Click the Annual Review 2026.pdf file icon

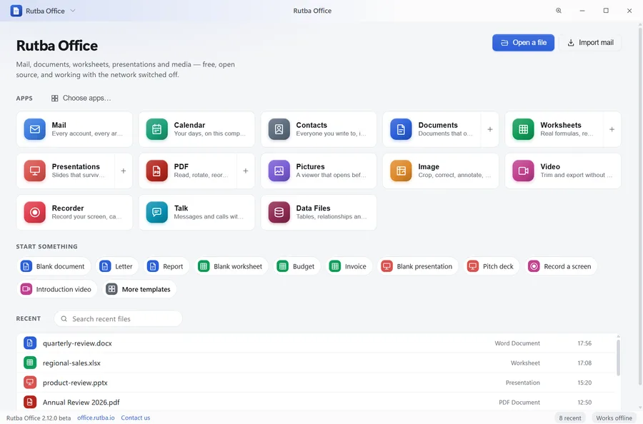[30, 402]
